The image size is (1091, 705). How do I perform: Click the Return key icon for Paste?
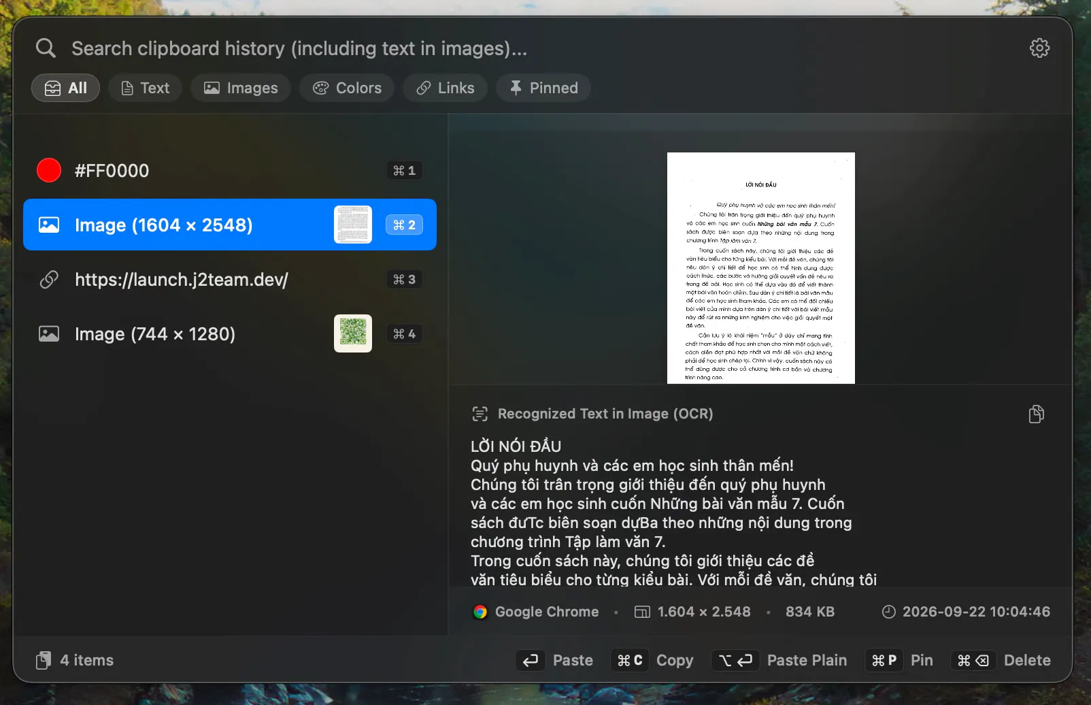531,660
